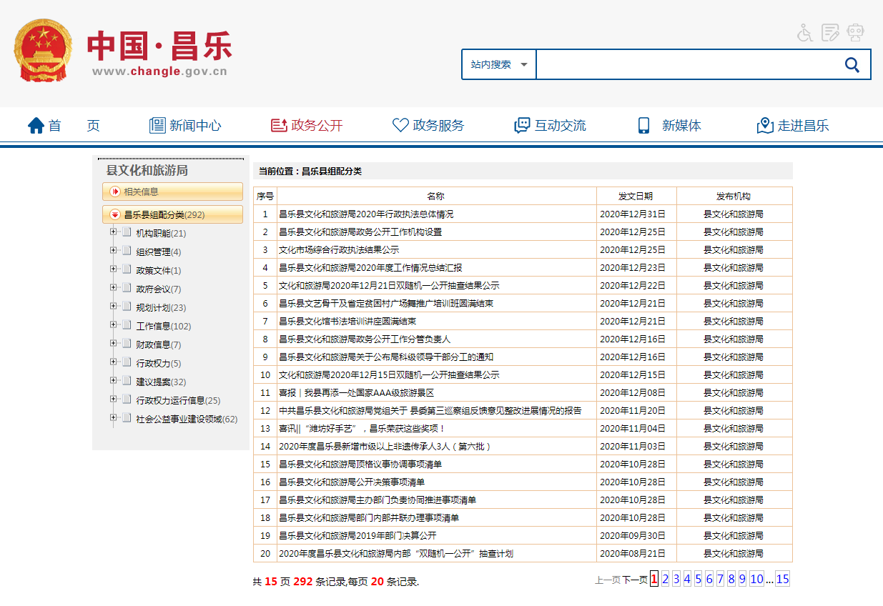This screenshot has width=883, height=606.
Task: Expand the 机构职能 tree node
Action: click(113, 232)
